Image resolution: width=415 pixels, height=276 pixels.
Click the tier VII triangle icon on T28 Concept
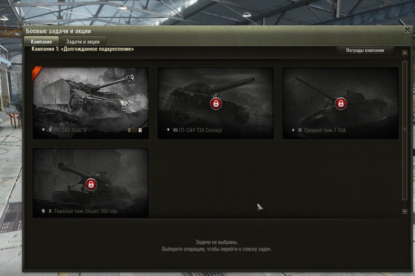tap(168, 130)
